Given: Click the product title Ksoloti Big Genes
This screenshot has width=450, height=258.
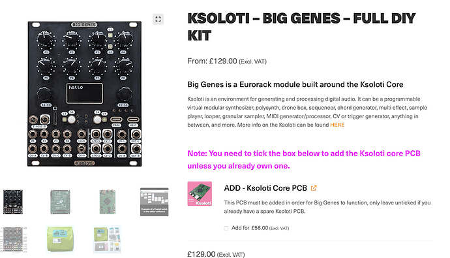Looking at the screenshot, I should pos(301,27).
